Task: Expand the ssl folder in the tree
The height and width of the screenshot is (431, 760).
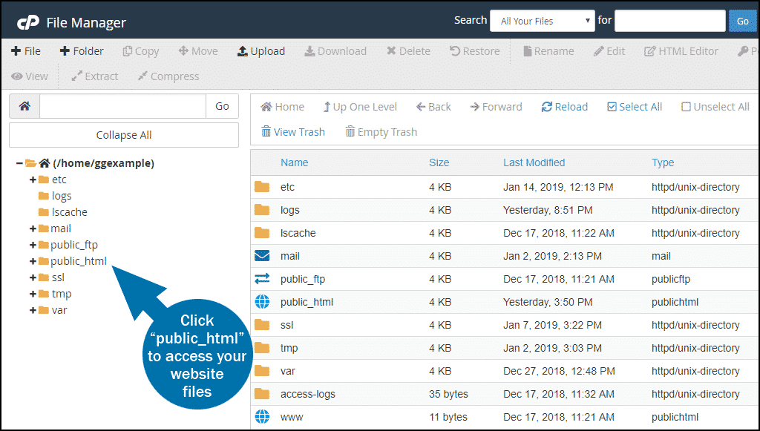Action: (x=33, y=277)
